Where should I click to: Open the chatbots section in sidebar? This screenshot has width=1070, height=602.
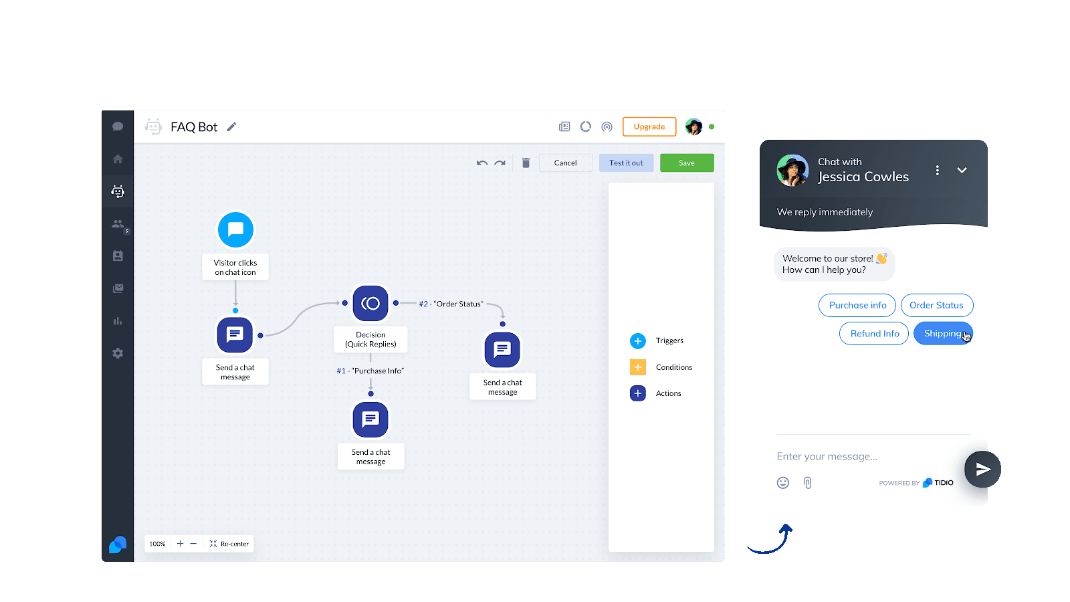[x=118, y=192]
